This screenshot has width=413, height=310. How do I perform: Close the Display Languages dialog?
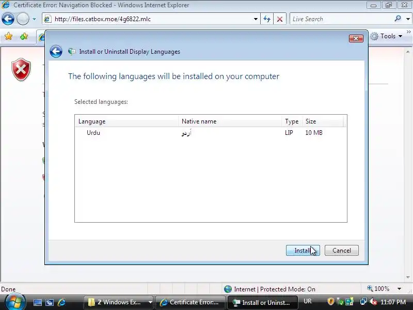356,38
